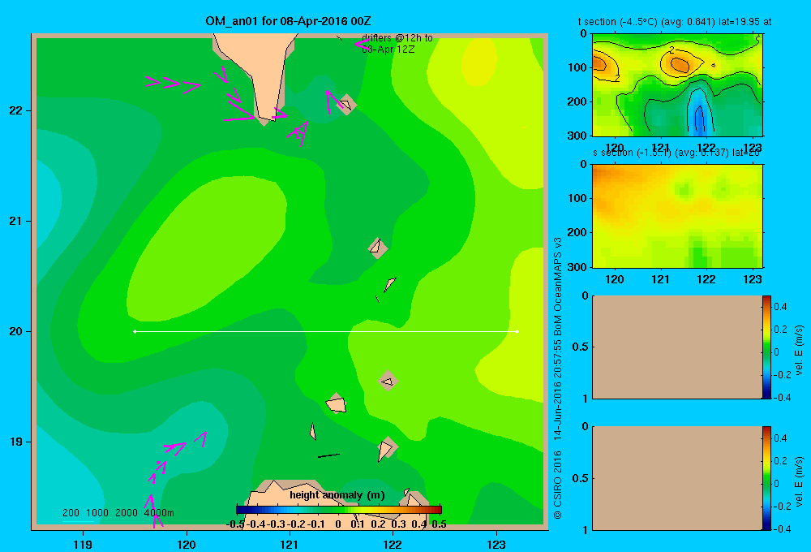Click latitude label '20' on the map axis
The width and height of the screenshot is (811, 552).
15,331
